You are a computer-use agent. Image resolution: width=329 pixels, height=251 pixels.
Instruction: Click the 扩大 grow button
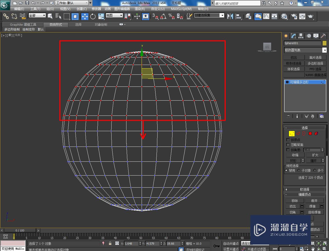(315, 155)
